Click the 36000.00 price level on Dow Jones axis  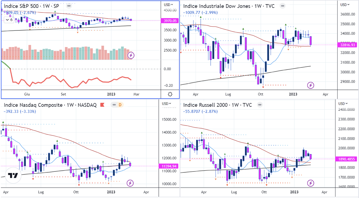tap(348, 14)
